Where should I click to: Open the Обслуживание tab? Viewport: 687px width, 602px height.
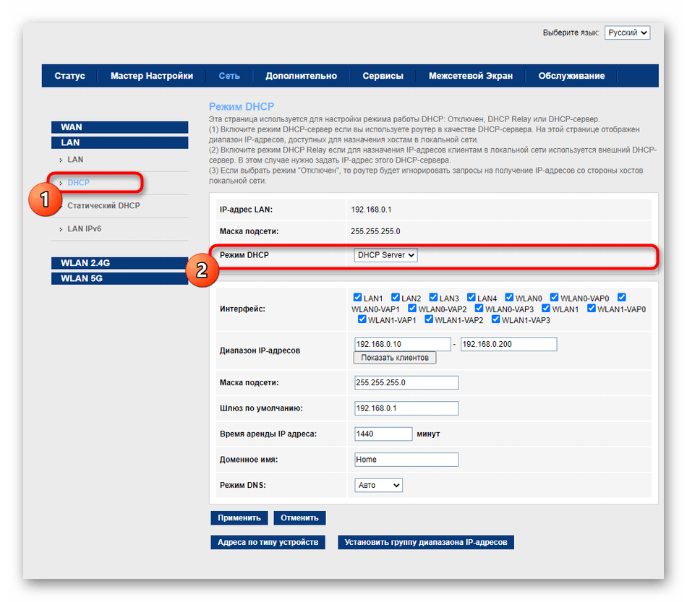(x=571, y=76)
